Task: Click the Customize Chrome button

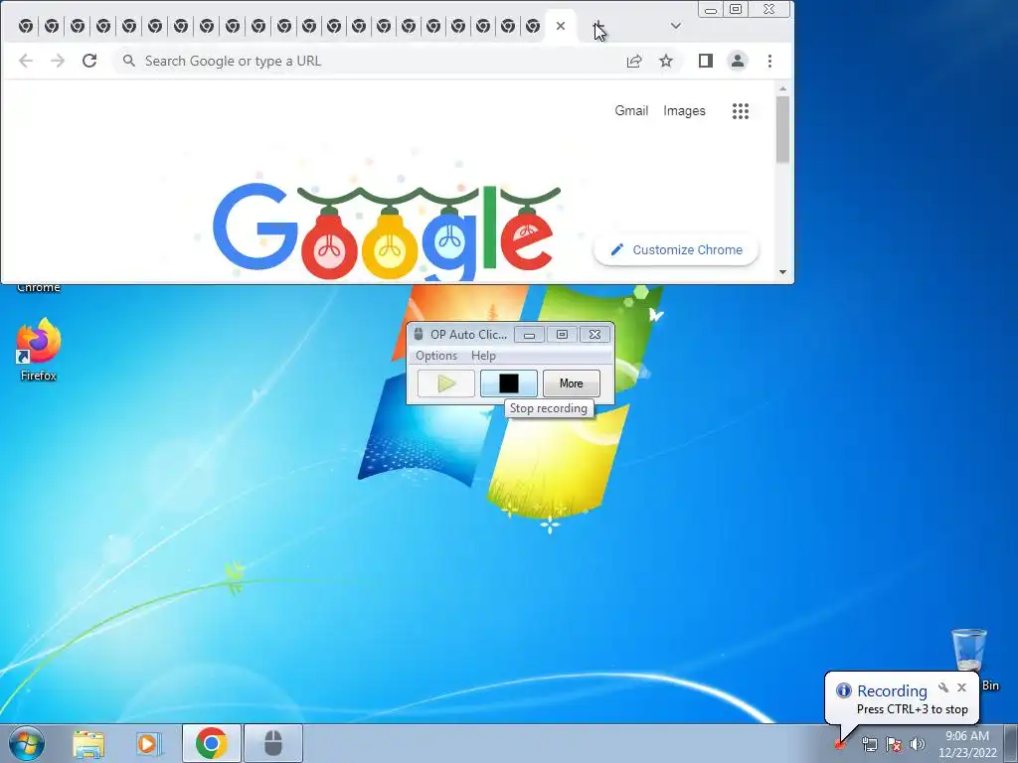Action: click(676, 249)
